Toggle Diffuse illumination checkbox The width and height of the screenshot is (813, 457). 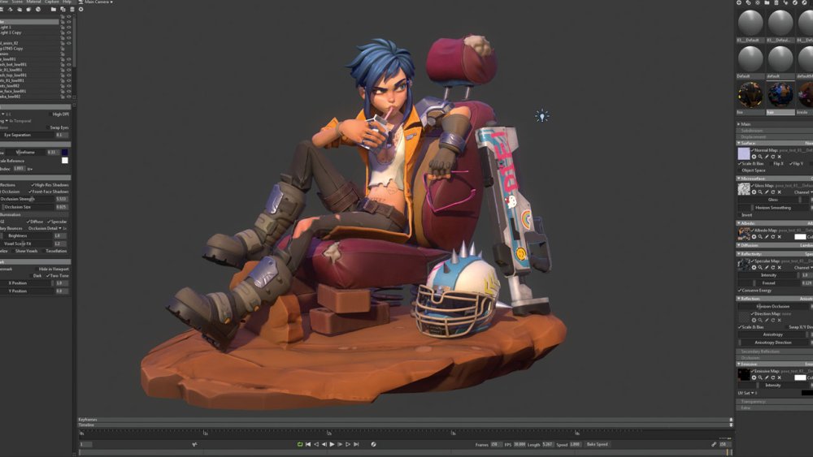[28, 222]
